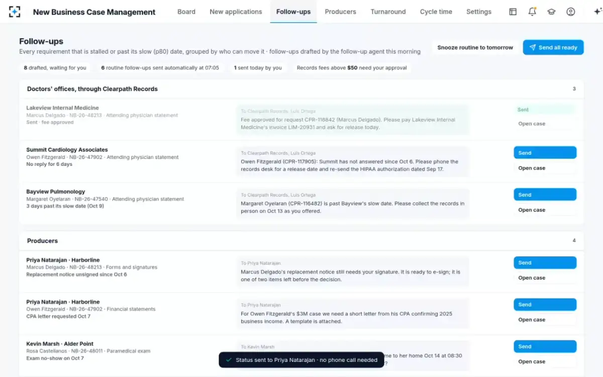This screenshot has width=603, height=377.
Task: Switch to the Cycle time tab
Action: pos(436,12)
